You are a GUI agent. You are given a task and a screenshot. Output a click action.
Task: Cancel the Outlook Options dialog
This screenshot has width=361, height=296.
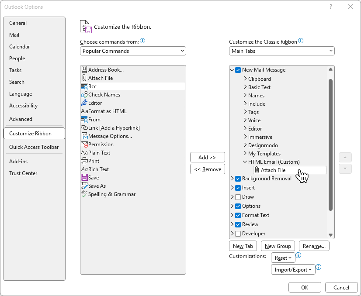341,288
